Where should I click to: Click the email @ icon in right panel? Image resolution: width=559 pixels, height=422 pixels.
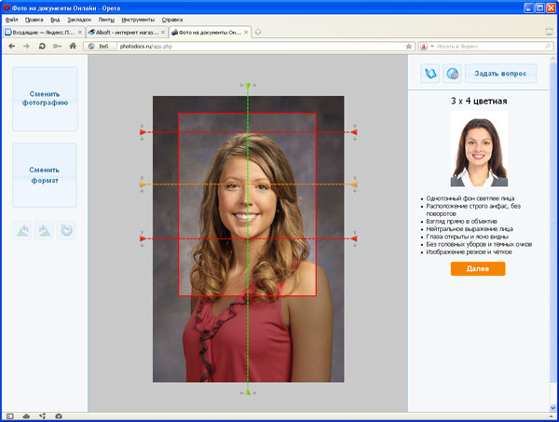tap(452, 73)
